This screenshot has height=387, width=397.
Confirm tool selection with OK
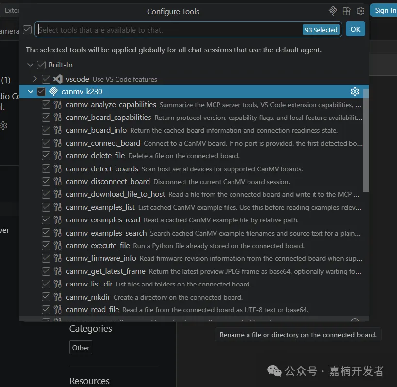pos(355,29)
